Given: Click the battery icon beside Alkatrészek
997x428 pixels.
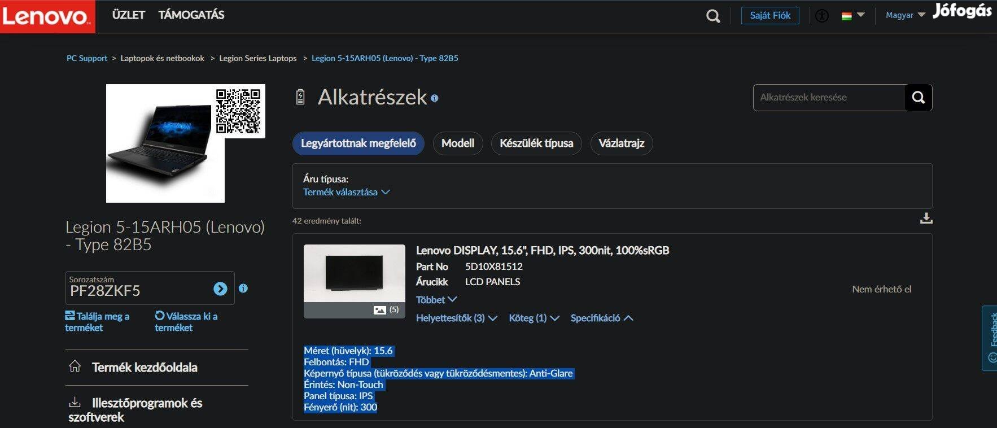Looking at the screenshot, I should (x=300, y=97).
